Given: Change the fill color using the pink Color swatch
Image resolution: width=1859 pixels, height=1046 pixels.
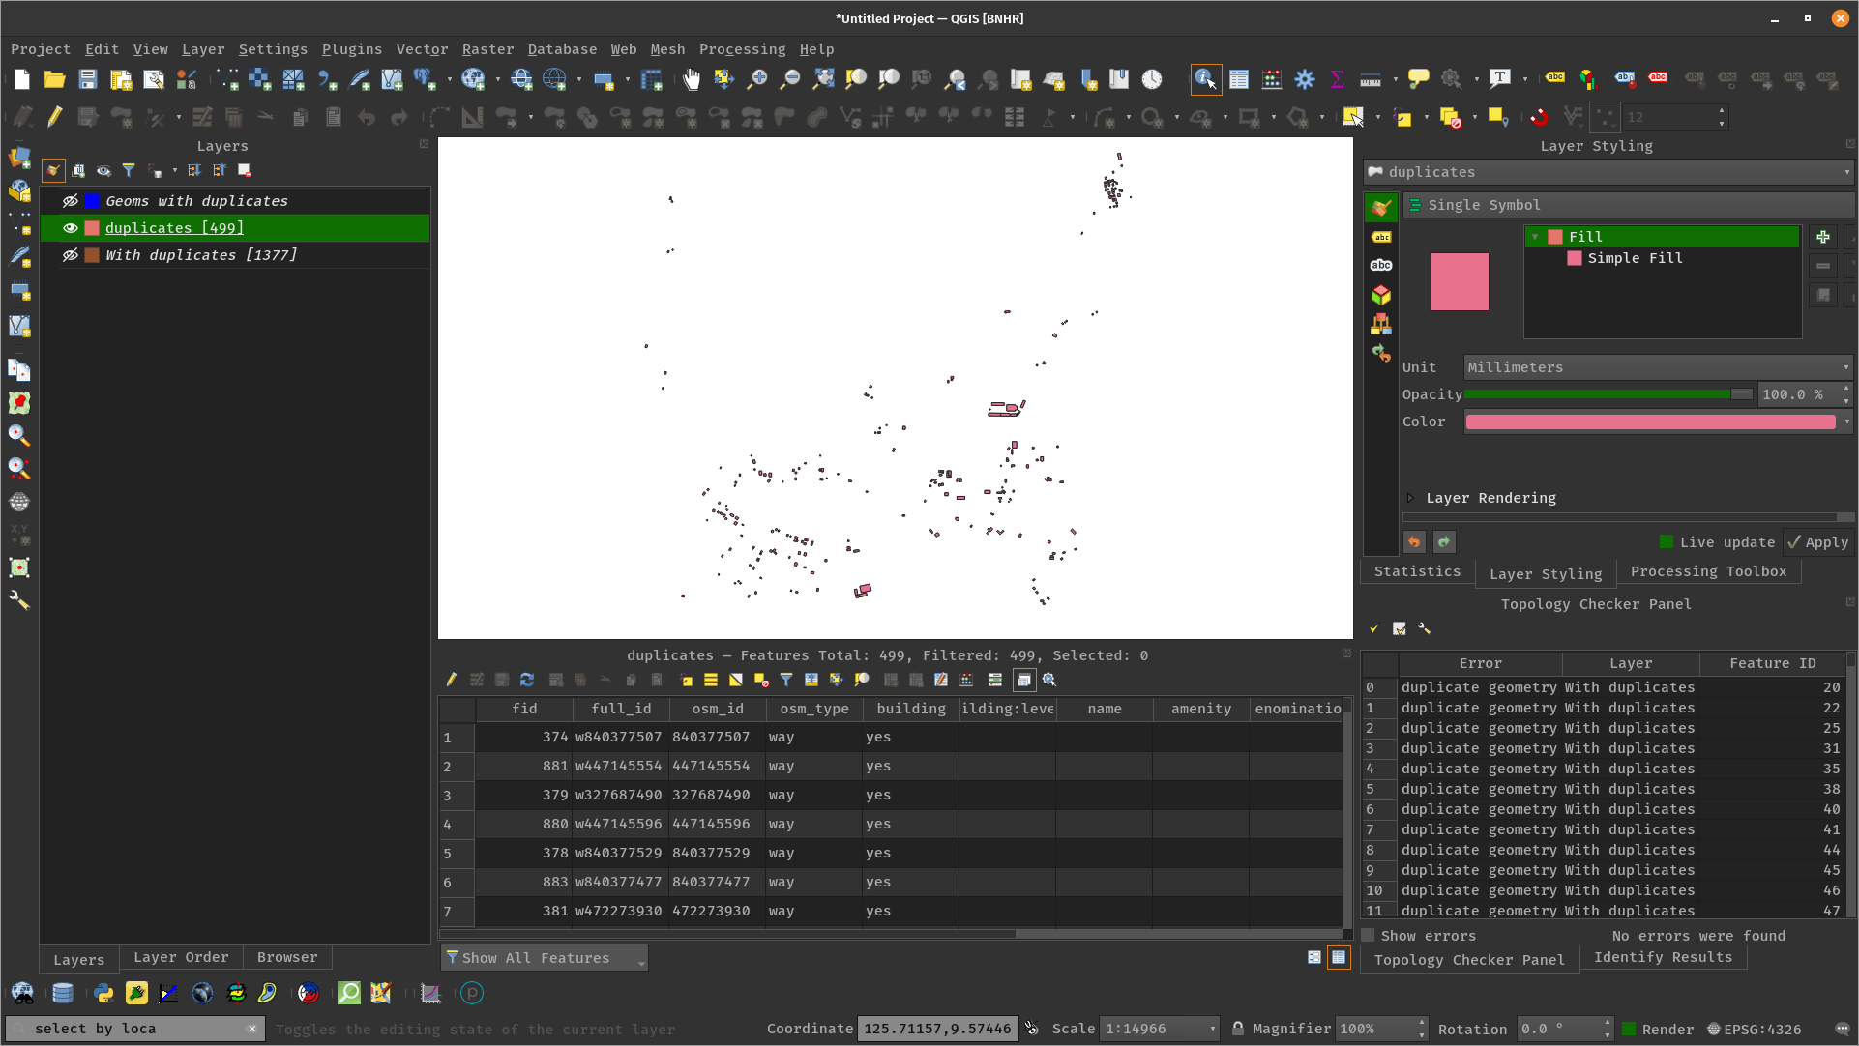Looking at the screenshot, I should coord(1649,421).
